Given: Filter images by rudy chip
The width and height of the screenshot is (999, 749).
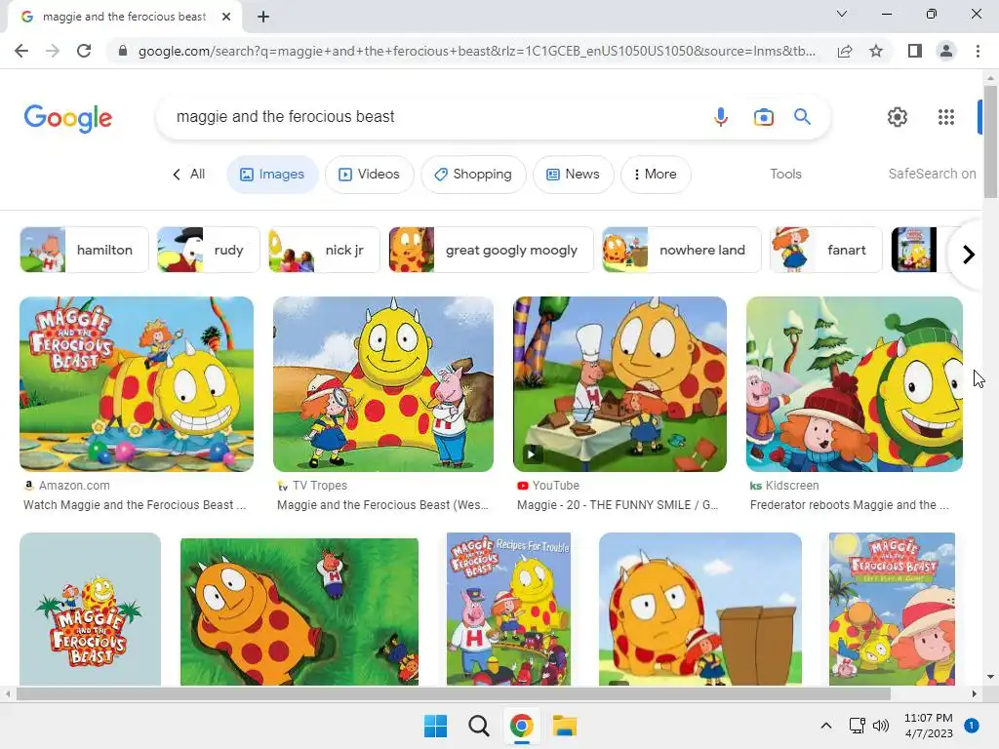Looking at the screenshot, I should 209,250.
